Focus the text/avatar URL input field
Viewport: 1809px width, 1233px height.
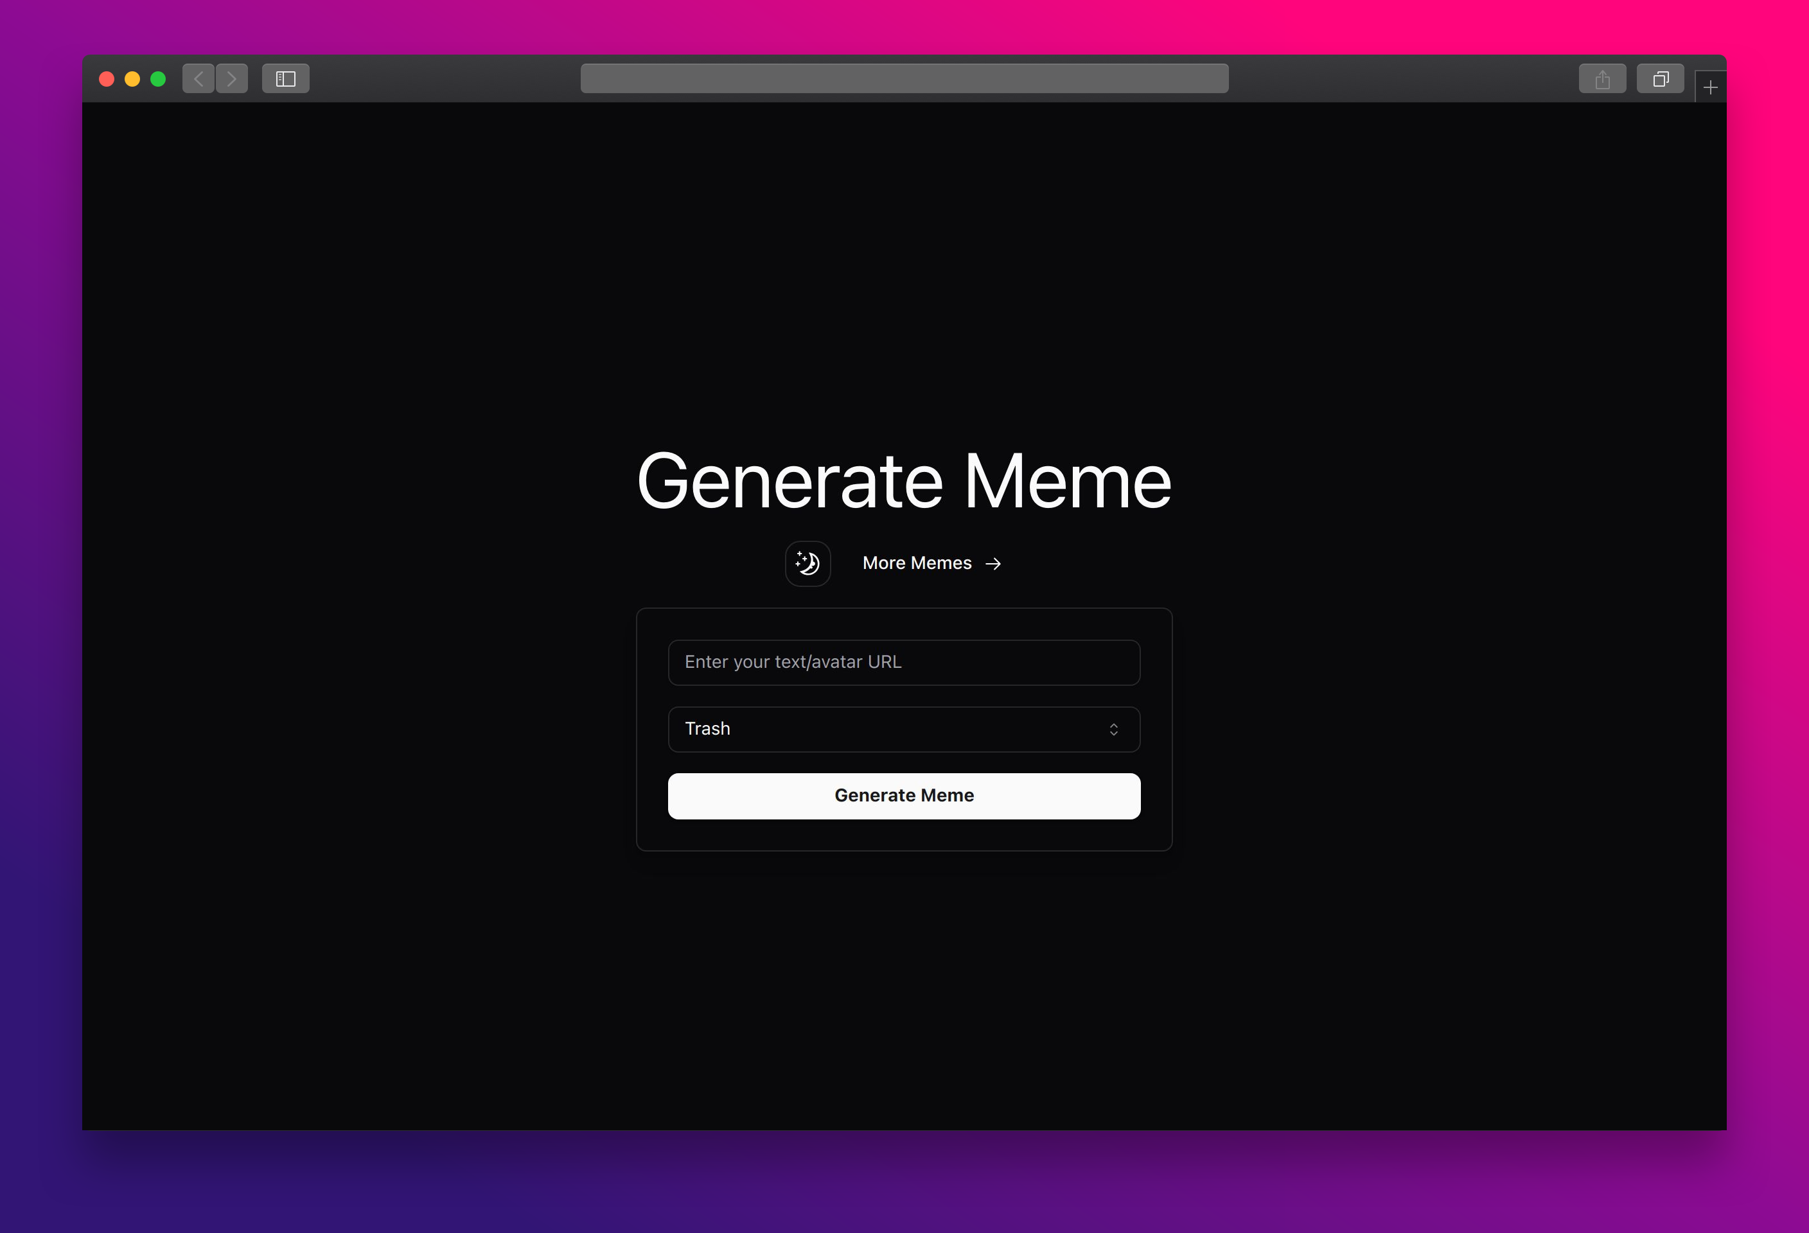tap(904, 662)
